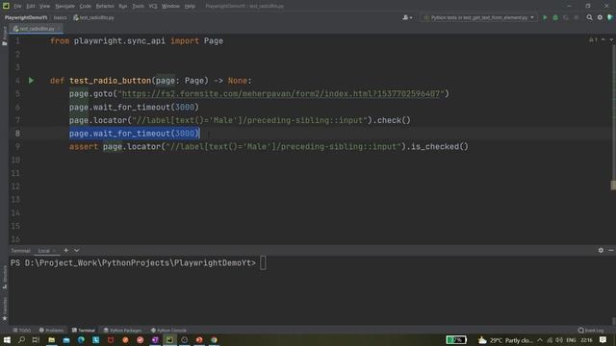Click PlaywrightDemoYt breadcrumb in navigation bar
Screen dimensions: 616x346
(x=26, y=17)
